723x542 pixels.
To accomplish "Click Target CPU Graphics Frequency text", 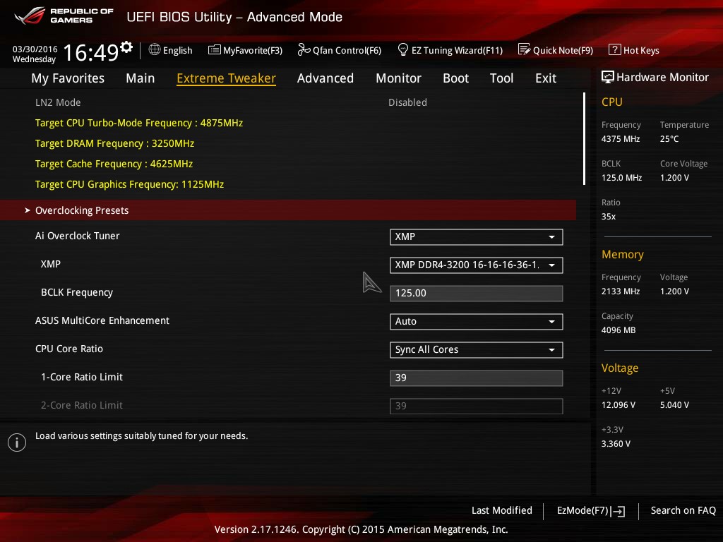I will tap(130, 184).
